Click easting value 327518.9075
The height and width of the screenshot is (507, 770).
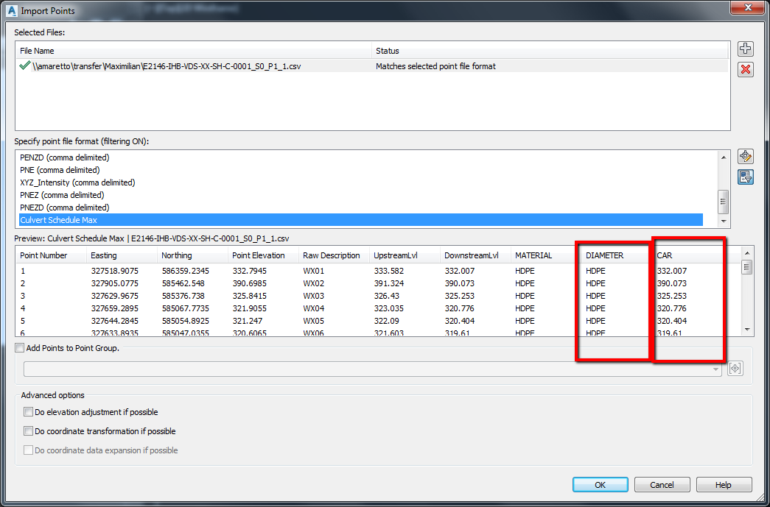click(114, 271)
